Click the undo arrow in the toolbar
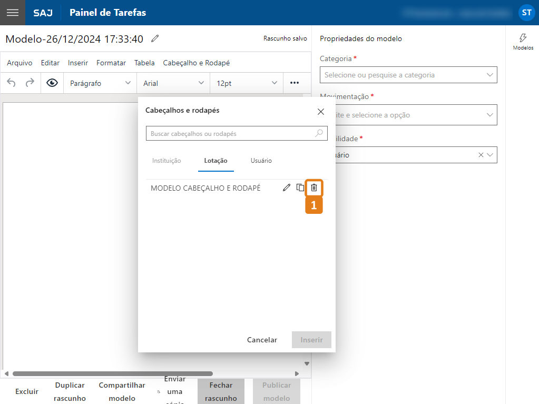539x404 pixels. click(12, 83)
